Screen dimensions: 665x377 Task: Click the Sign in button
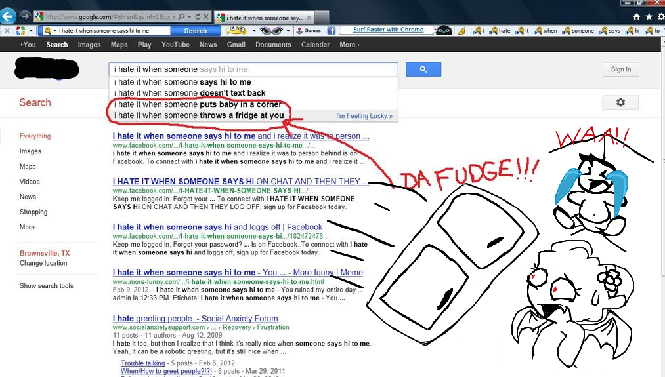[x=620, y=69]
